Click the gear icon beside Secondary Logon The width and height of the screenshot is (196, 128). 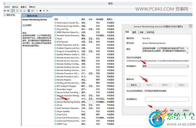coord(55,89)
